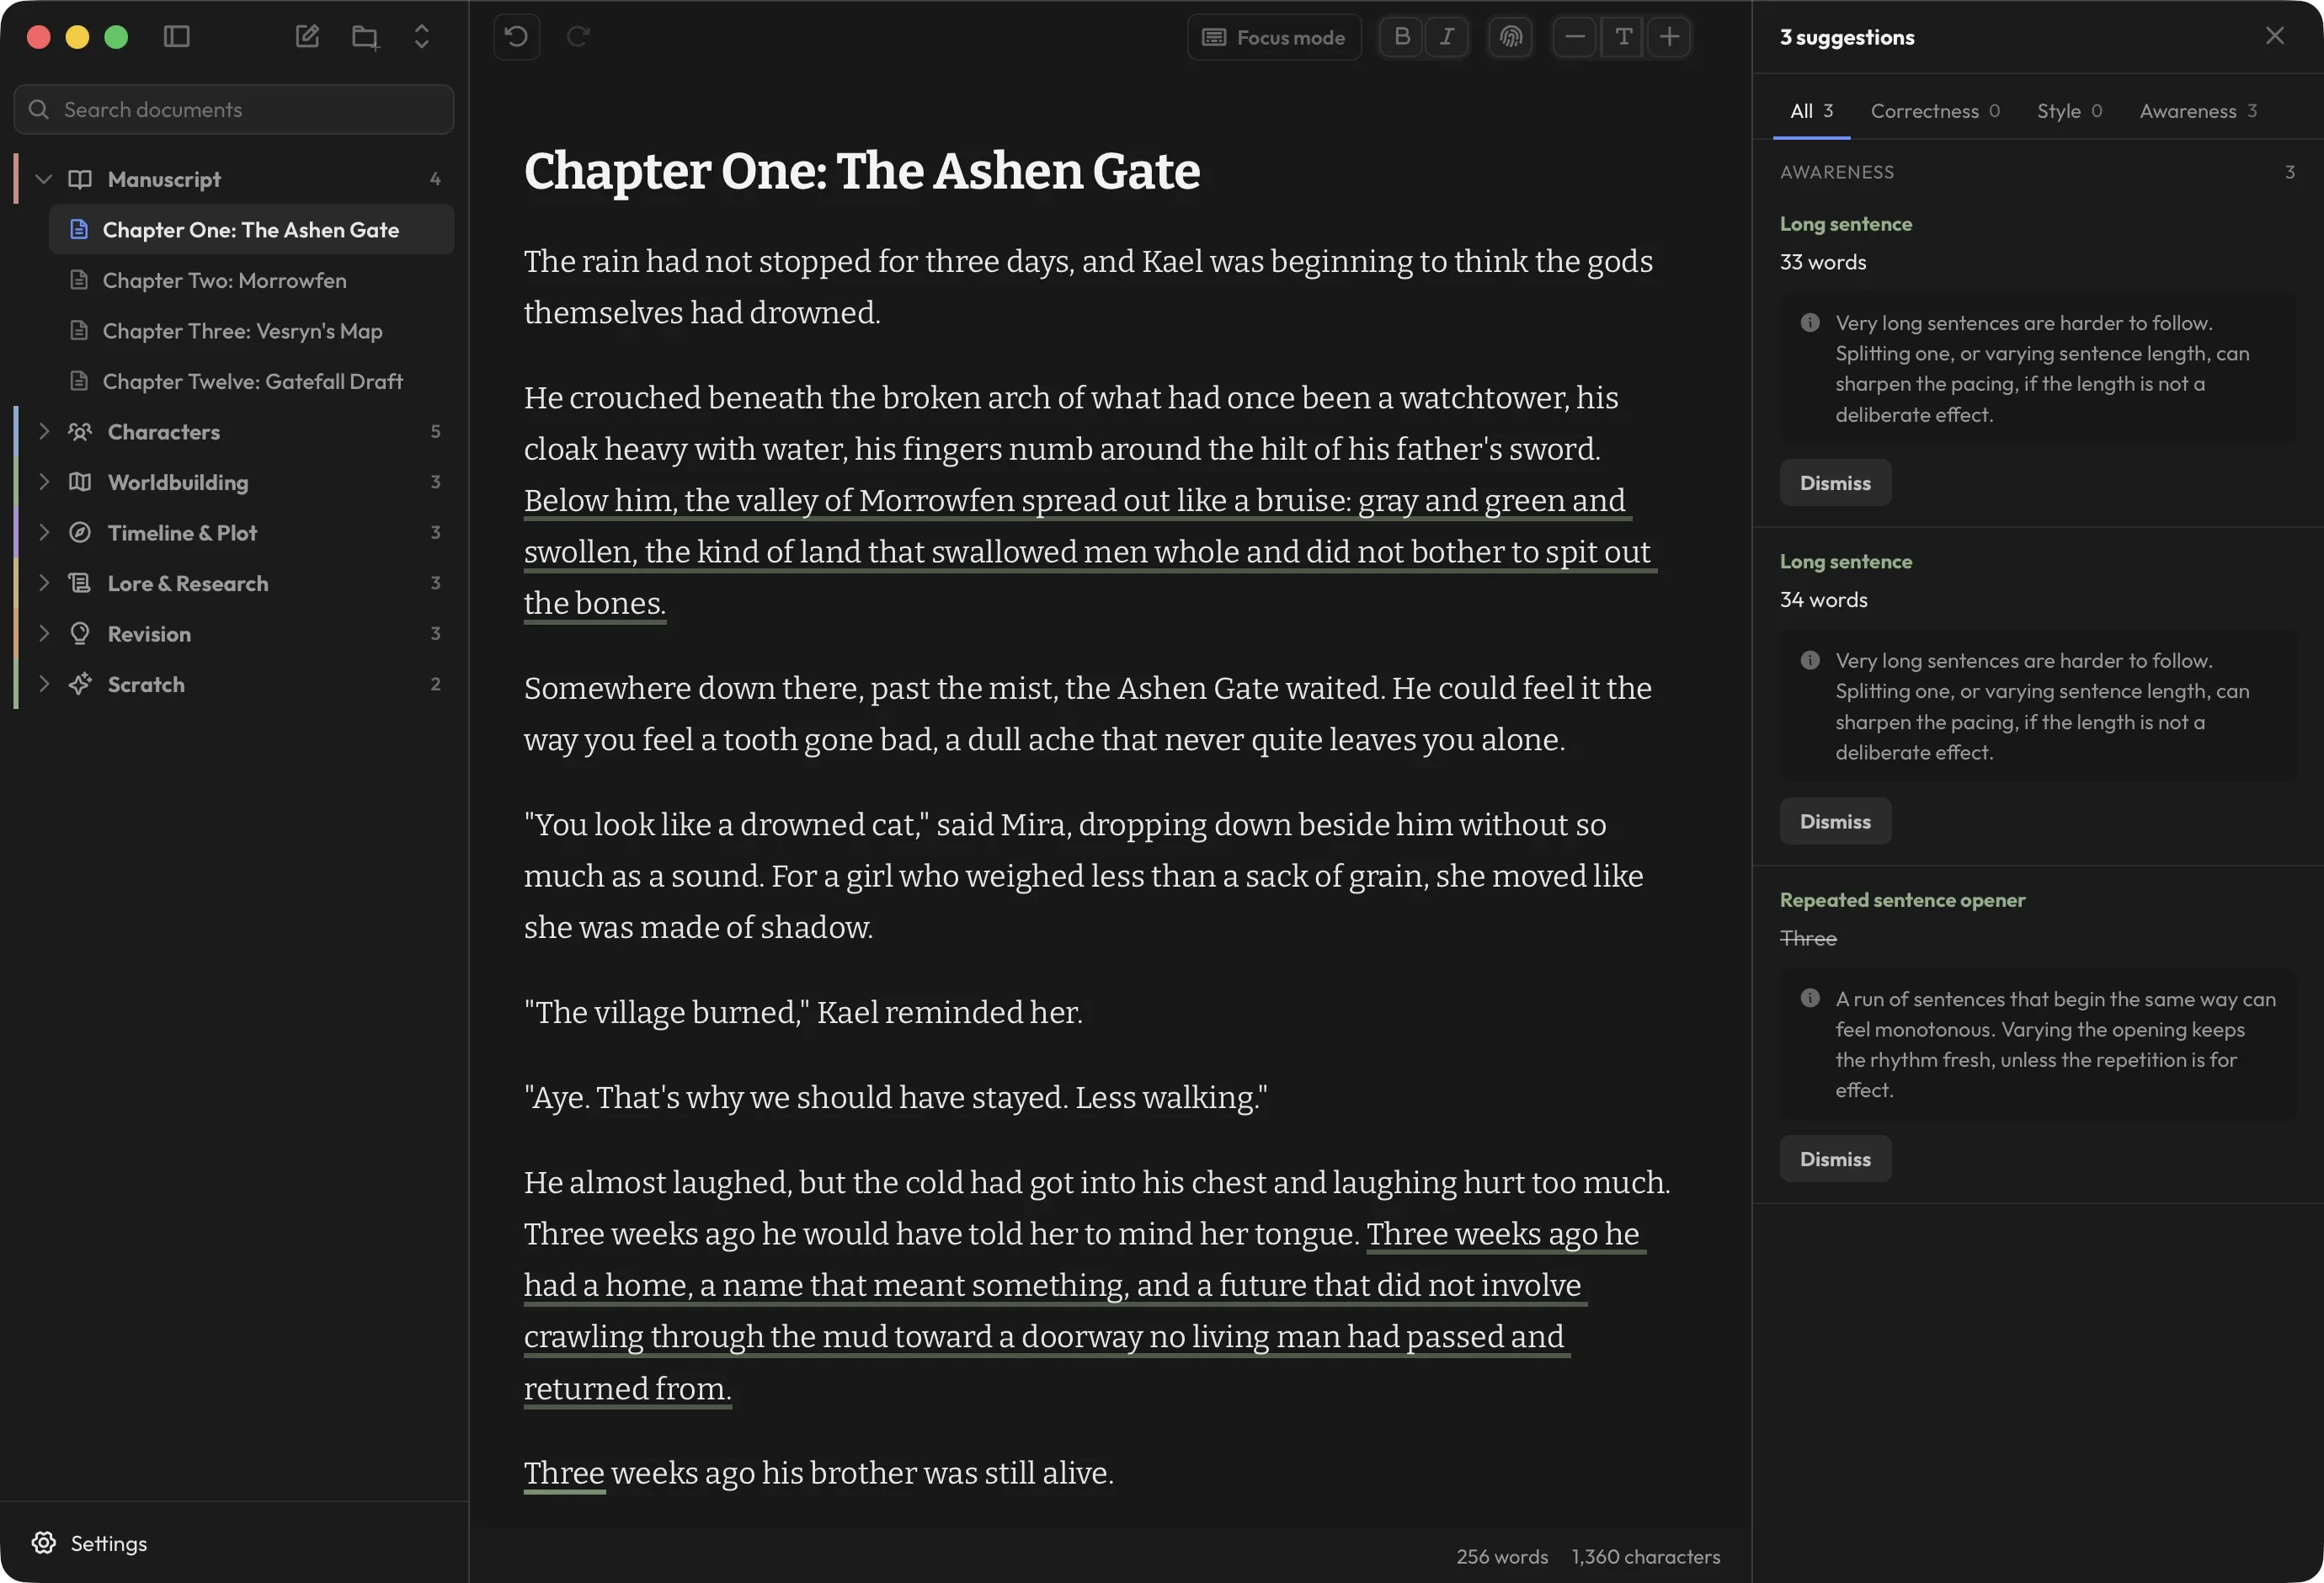Open the fingerprint writing-check icon

[1510, 37]
